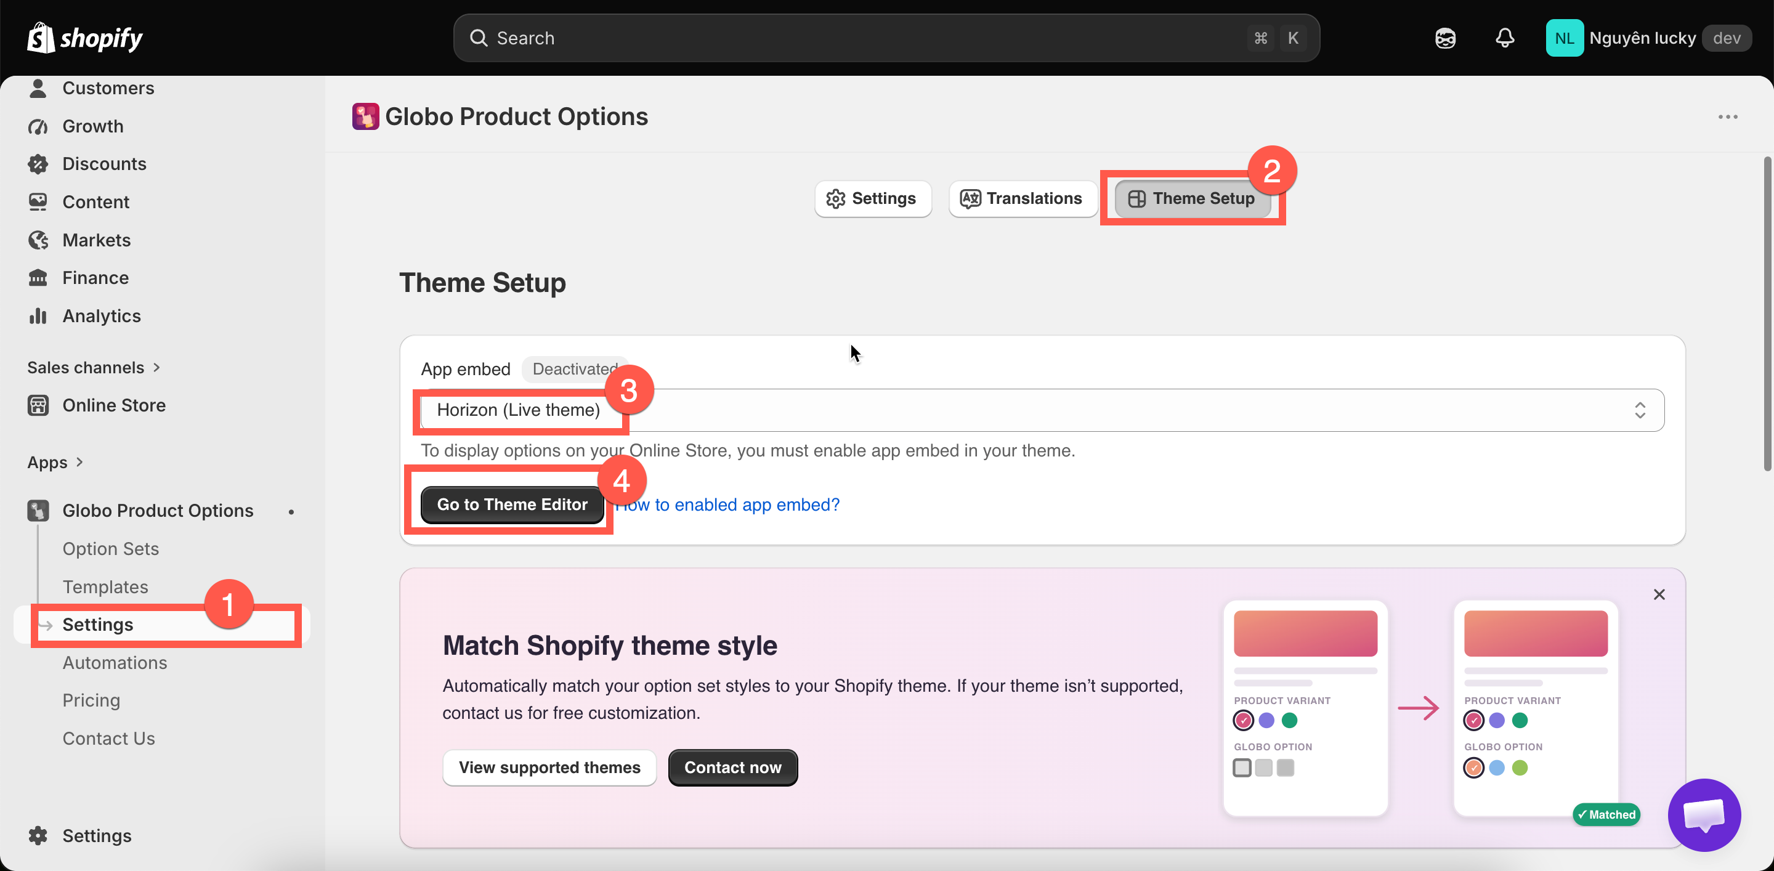
Task: Open Templates in the sidebar
Action: tap(105, 586)
